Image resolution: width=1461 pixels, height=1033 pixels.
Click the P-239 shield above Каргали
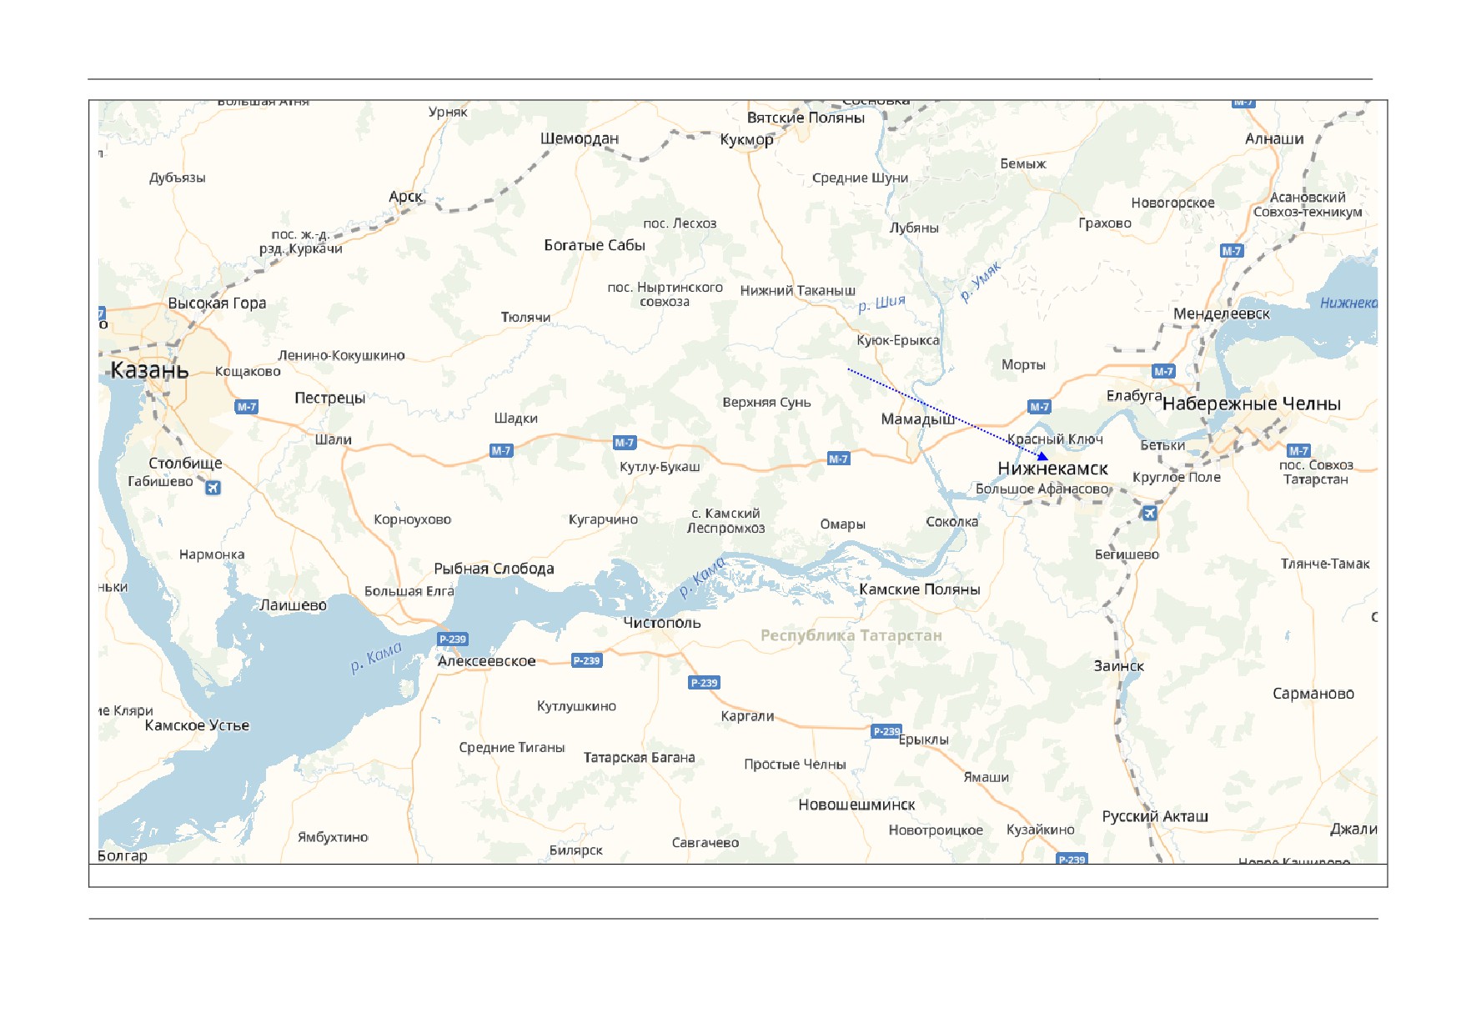pyautogui.click(x=705, y=683)
